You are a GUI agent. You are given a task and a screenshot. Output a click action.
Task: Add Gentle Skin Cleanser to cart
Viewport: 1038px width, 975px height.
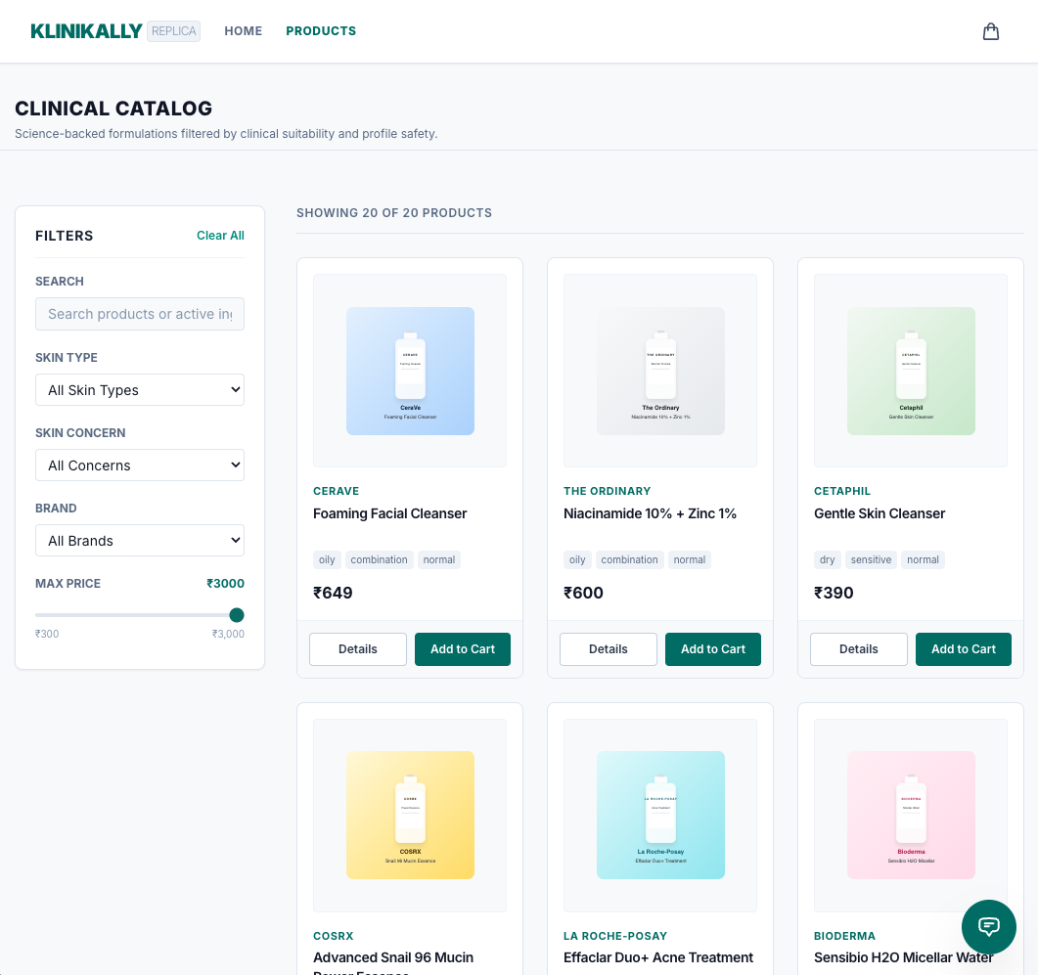coord(964,649)
